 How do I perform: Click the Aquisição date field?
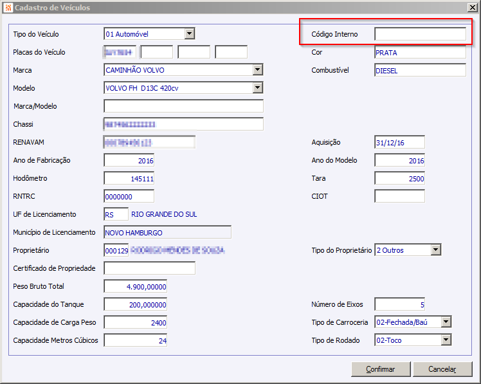click(x=400, y=142)
